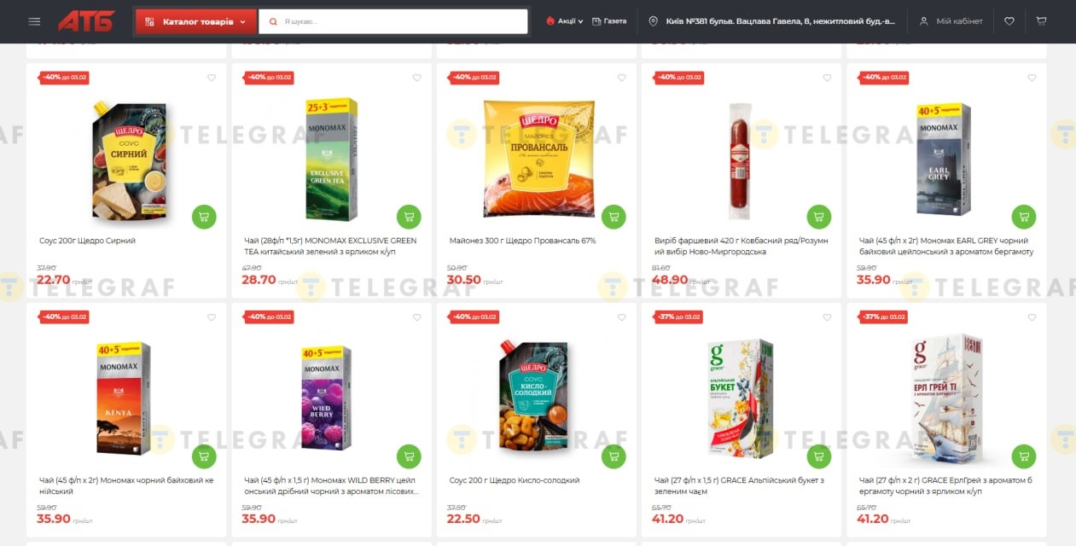Expand the Каталог товарів dropdown
The width and height of the screenshot is (1076, 546).
tap(195, 21)
